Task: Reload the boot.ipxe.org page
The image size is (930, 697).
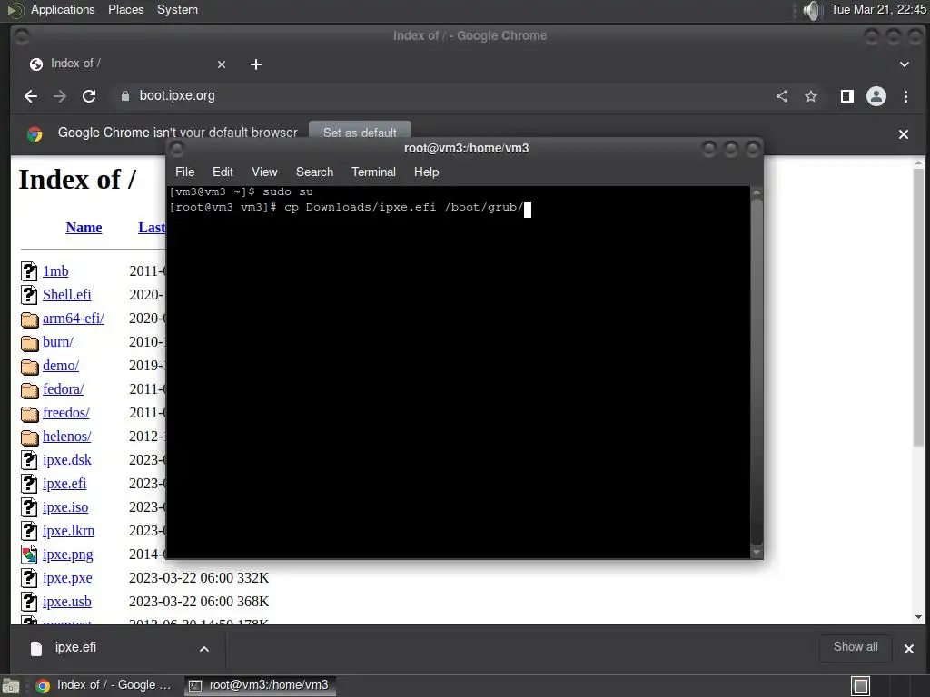Action: (89, 96)
